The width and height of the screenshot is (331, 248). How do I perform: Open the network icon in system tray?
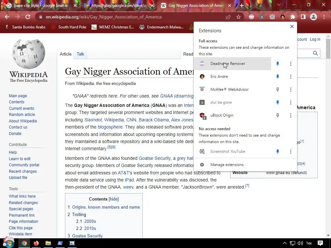click(x=292, y=243)
